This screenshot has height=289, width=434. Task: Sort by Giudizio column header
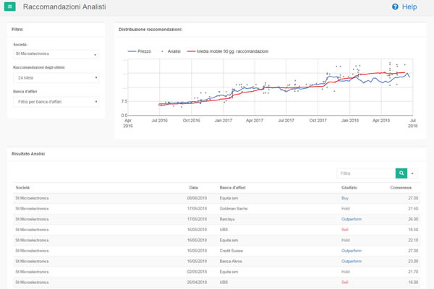[x=349, y=187]
